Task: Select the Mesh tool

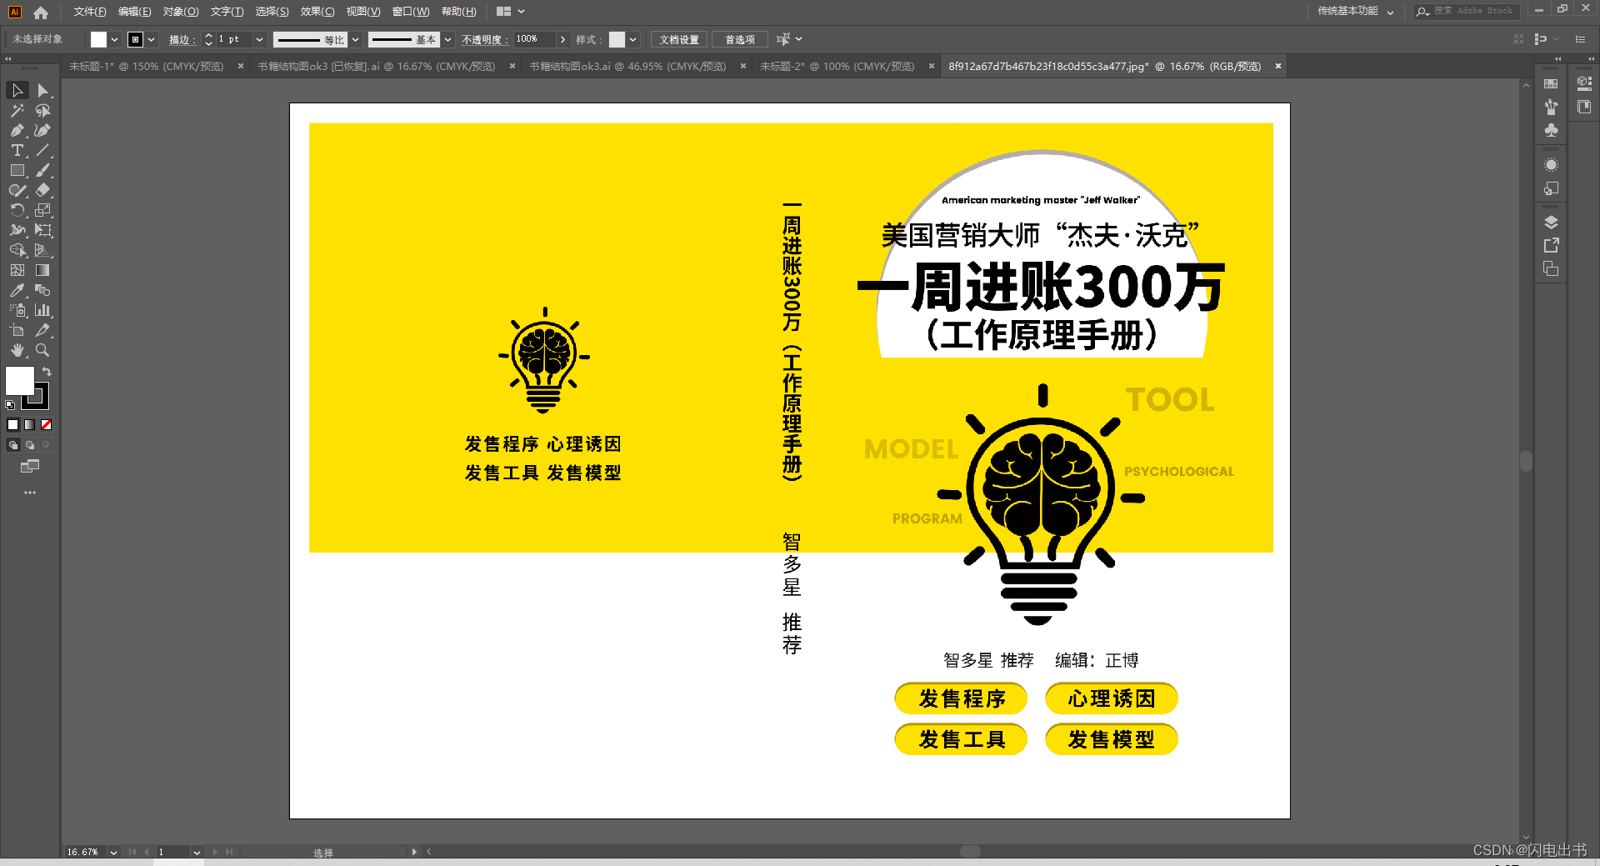Action: (17, 270)
